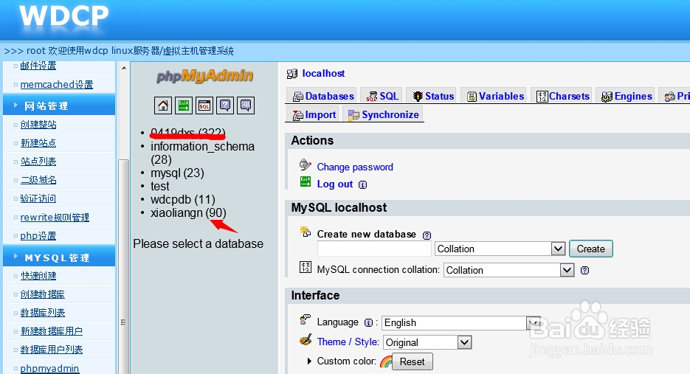Focus the new database name field
The image size is (690, 374).
[x=374, y=249]
